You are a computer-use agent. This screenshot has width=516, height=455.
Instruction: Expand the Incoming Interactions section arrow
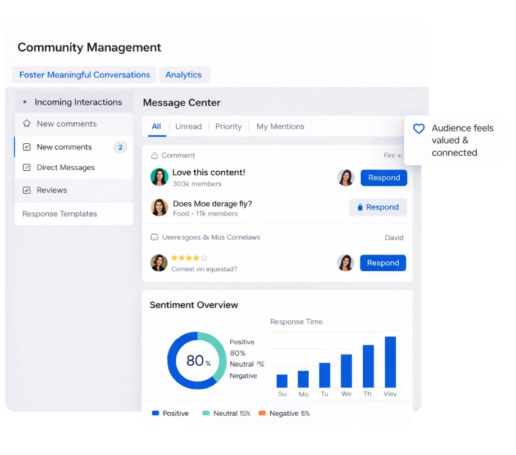click(25, 102)
